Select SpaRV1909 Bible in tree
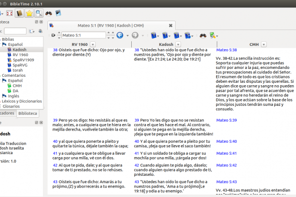 (23, 60)
